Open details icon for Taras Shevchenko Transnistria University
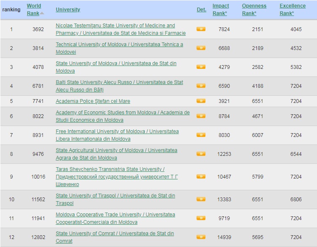317x247 pixels. click(201, 176)
